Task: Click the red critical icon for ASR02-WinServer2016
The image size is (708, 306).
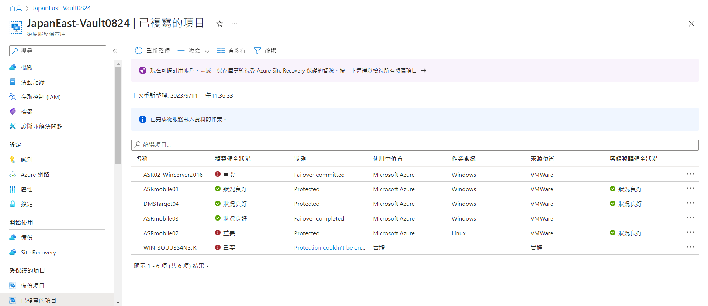Action: click(x=218, y=174)
